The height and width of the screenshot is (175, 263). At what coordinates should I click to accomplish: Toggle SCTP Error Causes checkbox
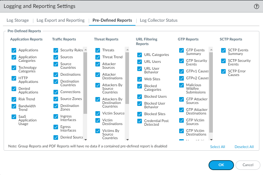click(x=223, y=71)
